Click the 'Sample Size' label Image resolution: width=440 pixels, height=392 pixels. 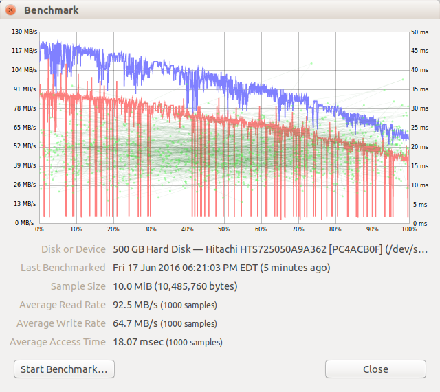pyautogui.click(x=78, y=286)
